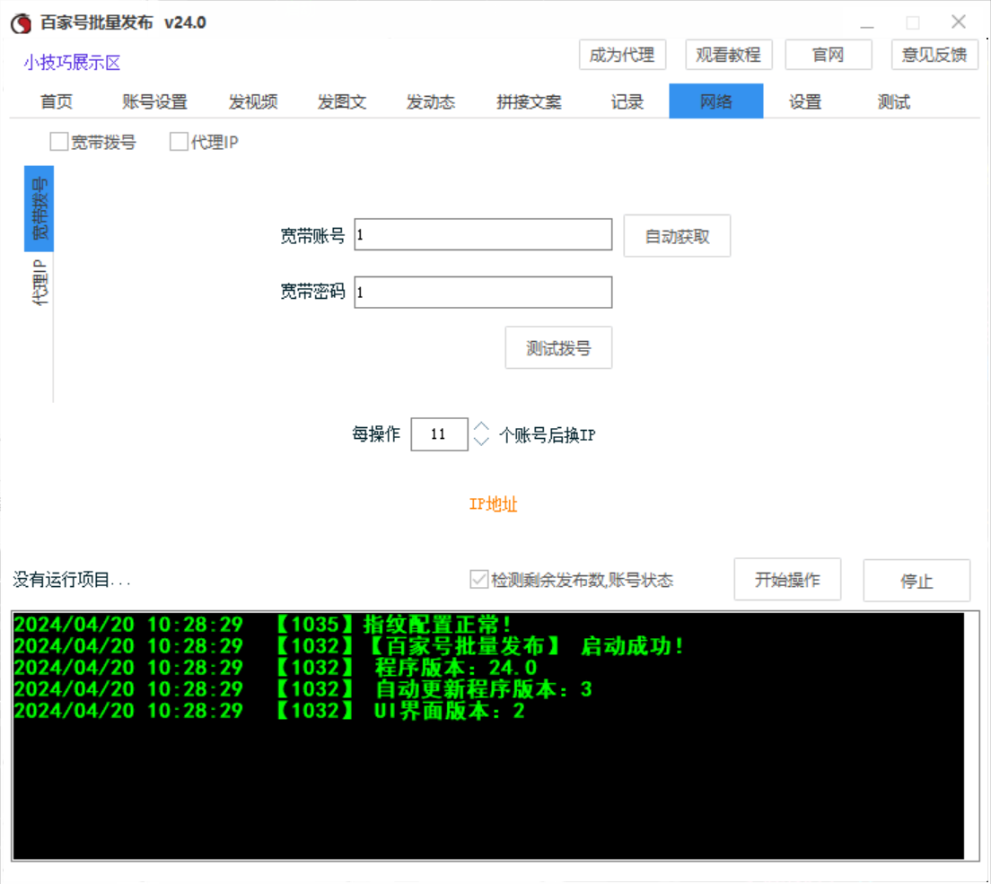Select the 发动态 tab
The width and height of the screenshot is (991, 884).
430,101
